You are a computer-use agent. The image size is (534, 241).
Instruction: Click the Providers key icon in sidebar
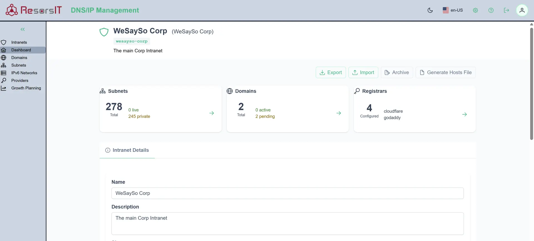[x=4, y=81]
